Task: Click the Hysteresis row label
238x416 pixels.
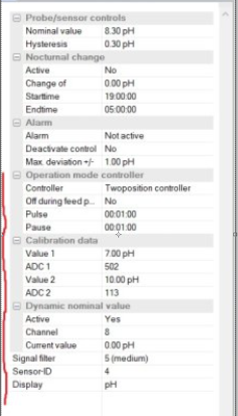Action: (46, 44)
